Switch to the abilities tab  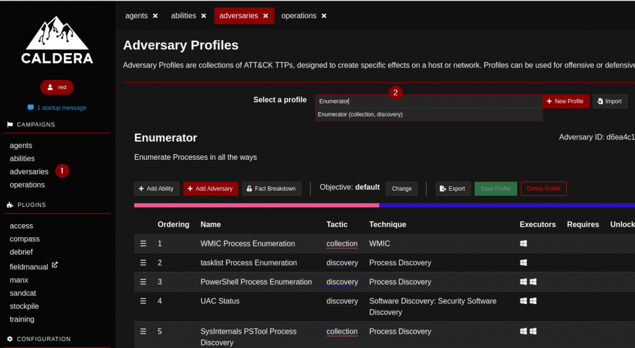coord(184,15)
